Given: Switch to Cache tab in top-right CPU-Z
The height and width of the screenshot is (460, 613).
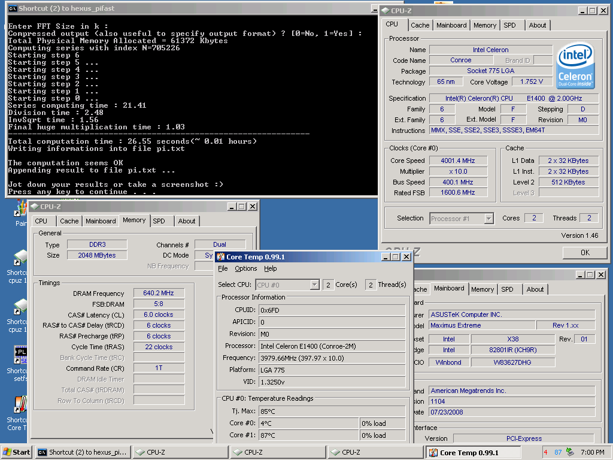Looking at the screenshot, I should click(420, 25).
